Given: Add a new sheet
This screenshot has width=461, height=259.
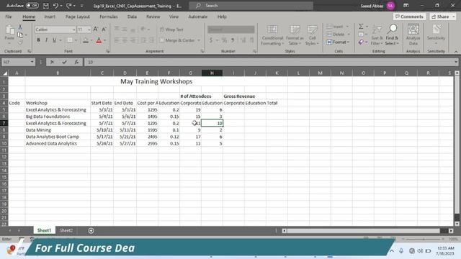Looking at the screenshot, I should point(91,230).
